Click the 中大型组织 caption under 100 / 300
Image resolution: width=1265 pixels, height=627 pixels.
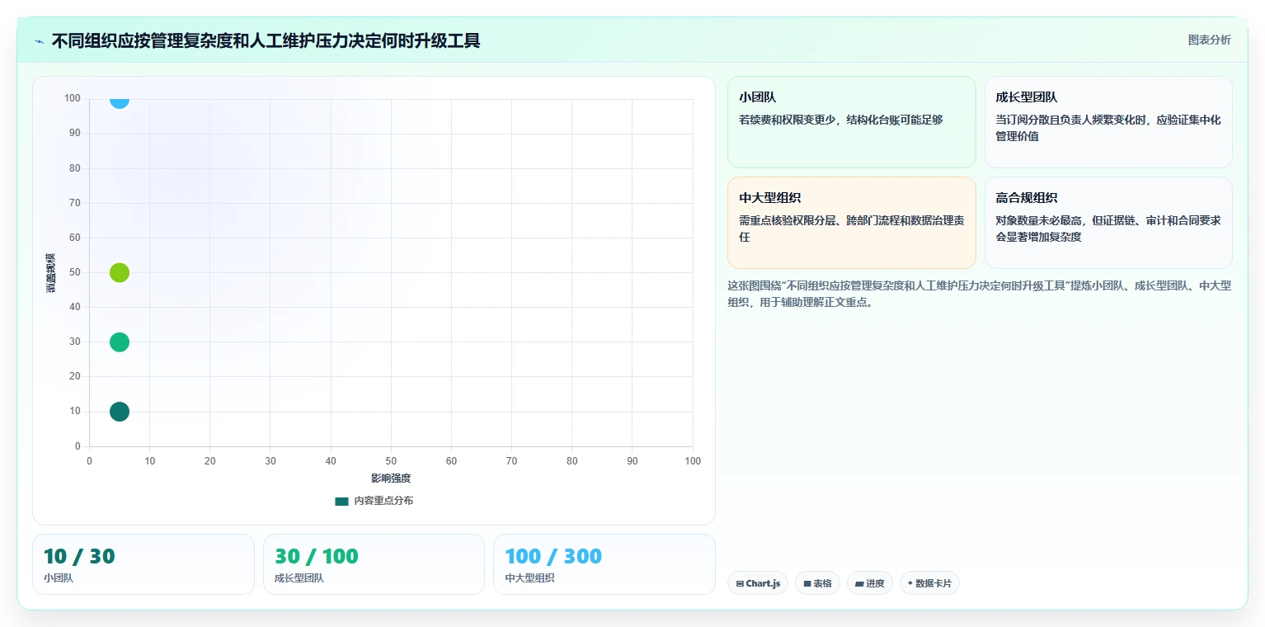point(530,578)
